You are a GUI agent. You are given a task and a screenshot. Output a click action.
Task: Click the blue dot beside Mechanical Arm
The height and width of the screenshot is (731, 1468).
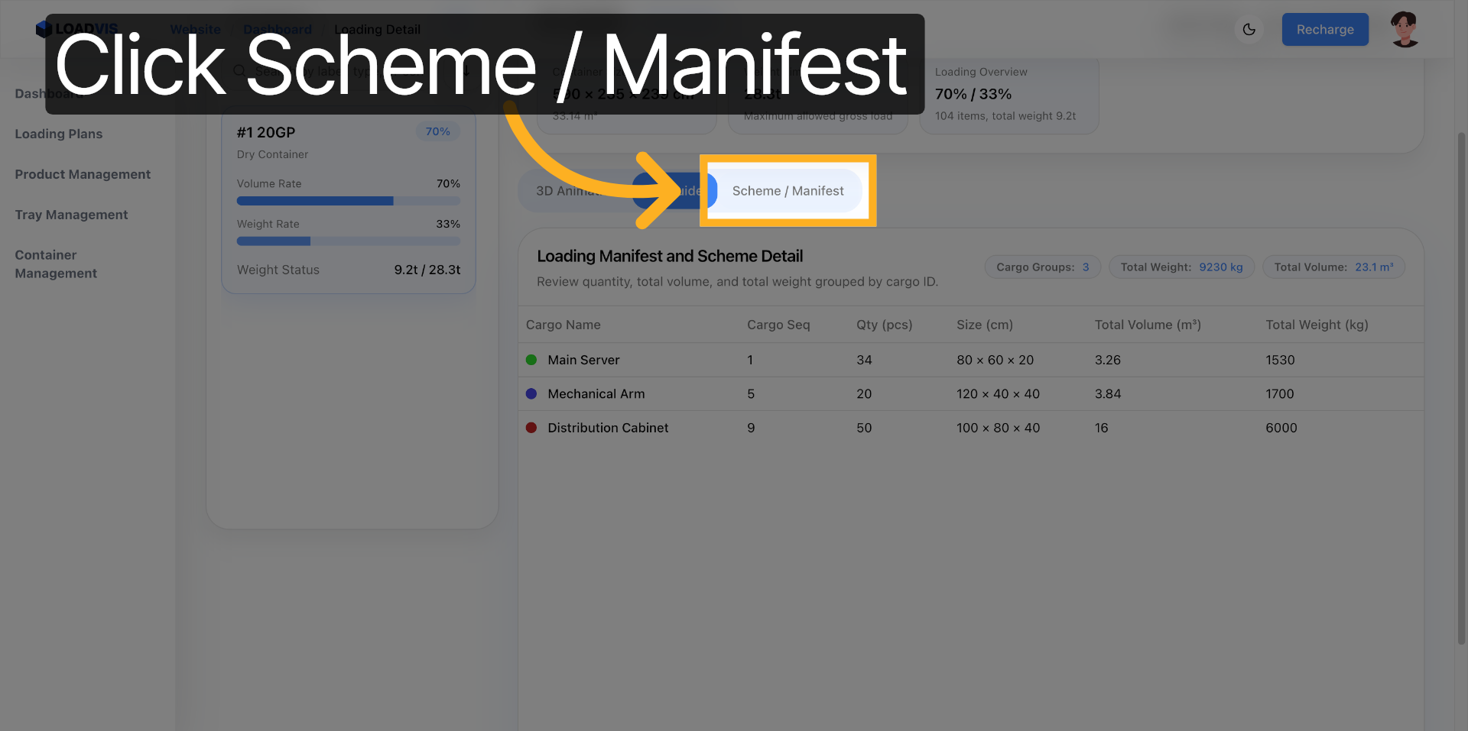531,394
